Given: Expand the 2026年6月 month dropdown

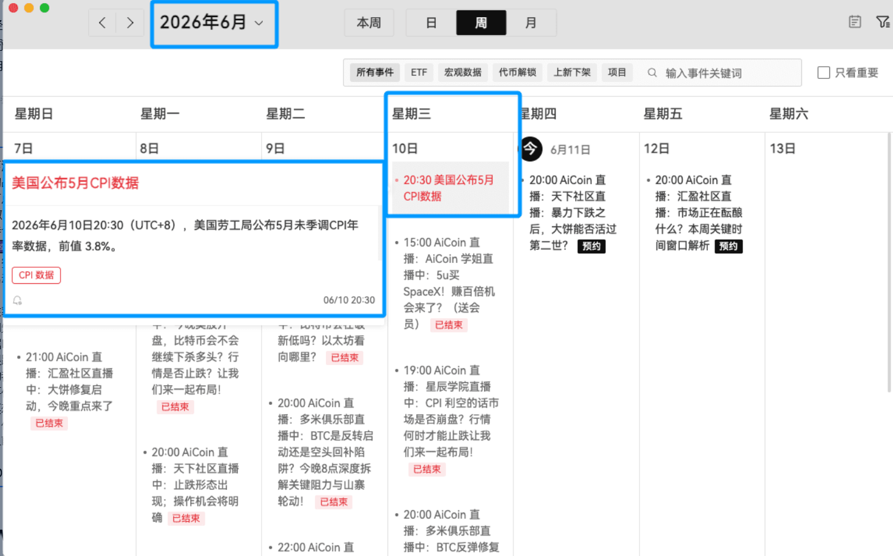Looking at the screenshot, I should tap(213, 23).
